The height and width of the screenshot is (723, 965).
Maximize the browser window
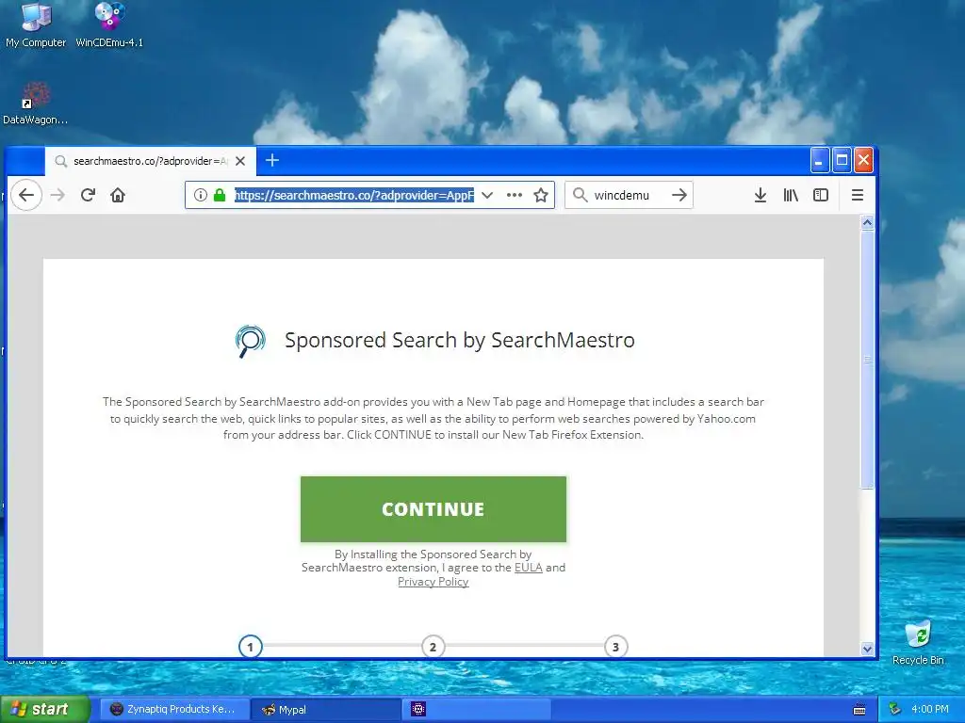[x=842, y=161]
